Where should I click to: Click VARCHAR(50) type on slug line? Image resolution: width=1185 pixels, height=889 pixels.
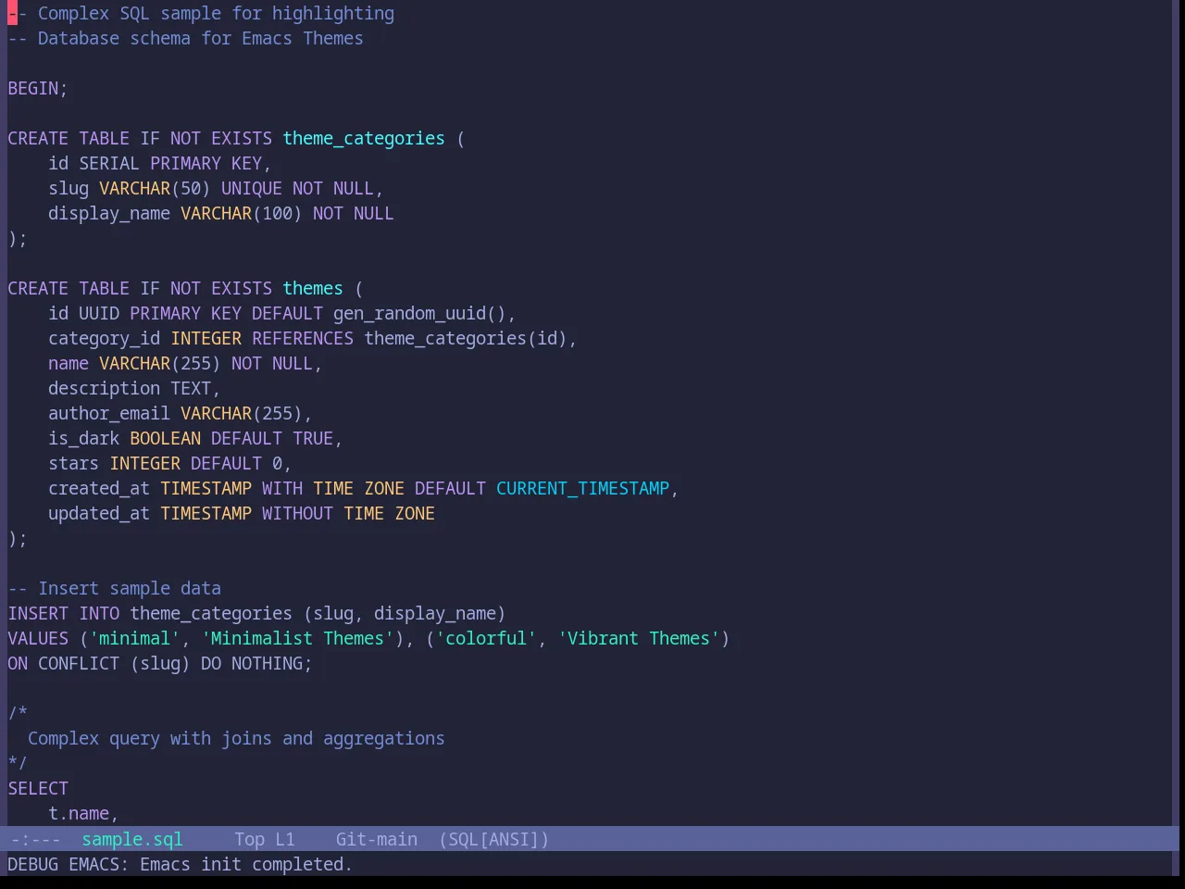click(x=155, y=188)
